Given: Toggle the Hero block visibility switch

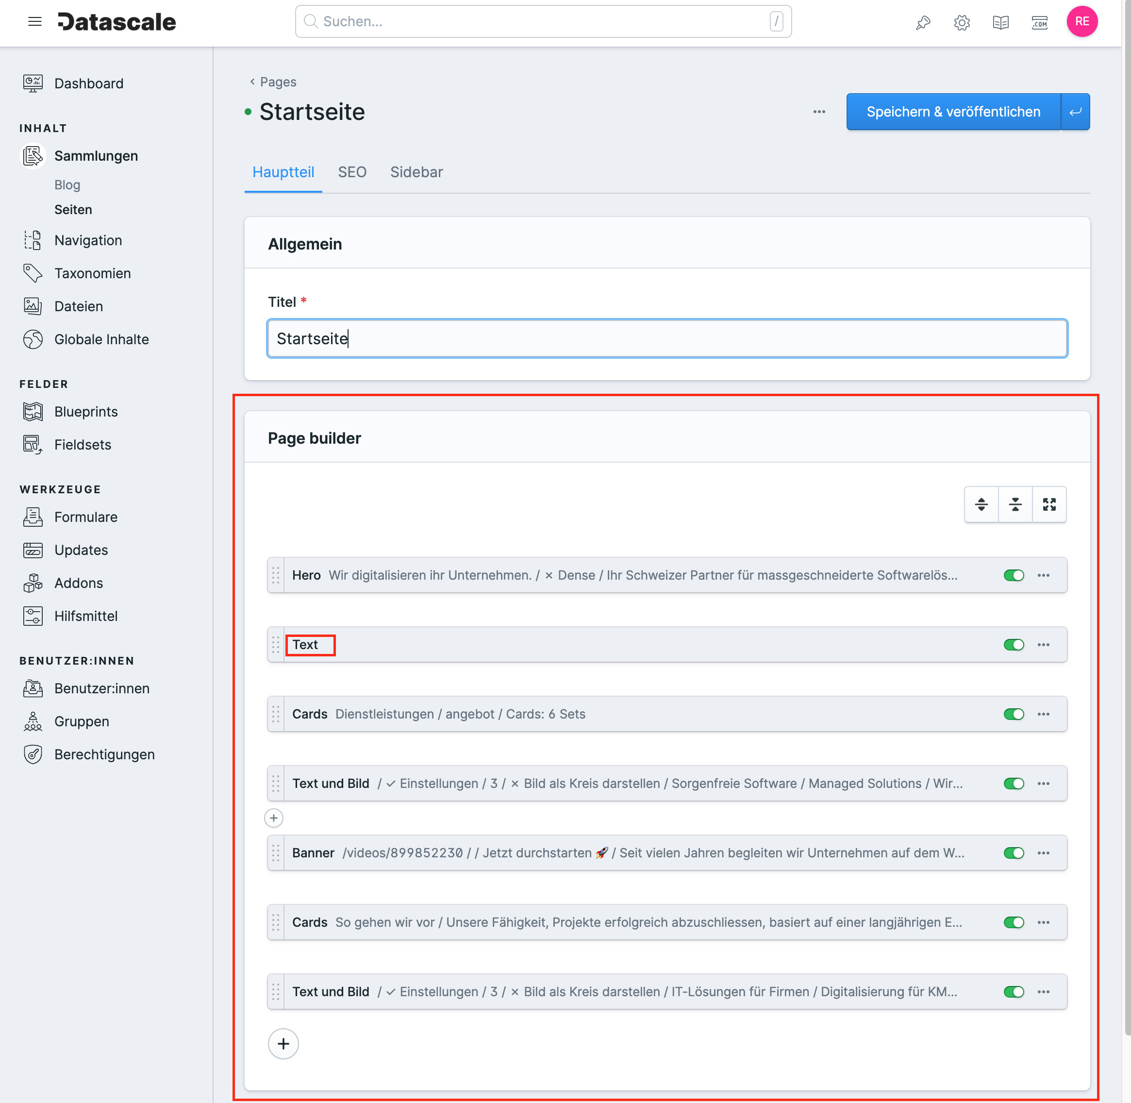Looking at the screenshot, I should coord(1013,575).
